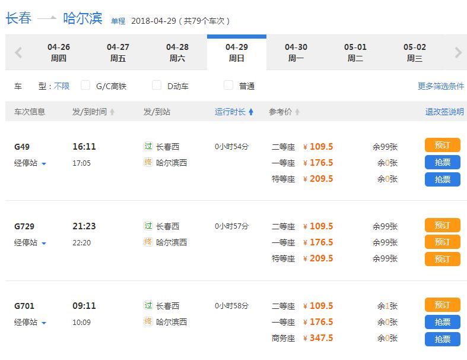Sort by departure/arrival time arrow icon

pos(112,112)
